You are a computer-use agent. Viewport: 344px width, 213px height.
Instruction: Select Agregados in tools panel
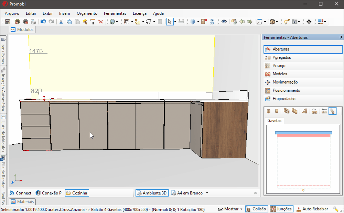pos(303,57)
